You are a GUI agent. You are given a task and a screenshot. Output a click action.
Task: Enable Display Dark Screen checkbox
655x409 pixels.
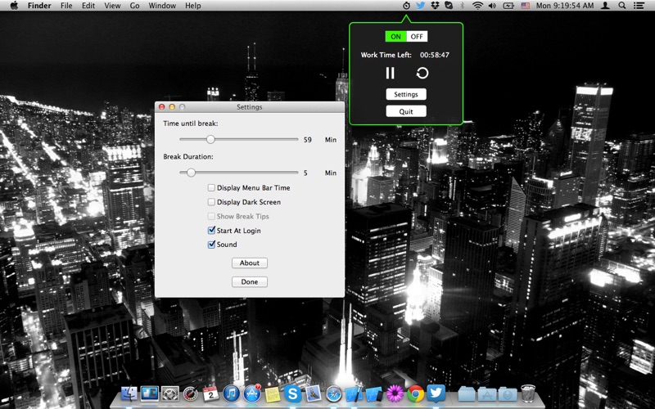tap(211, 202)
